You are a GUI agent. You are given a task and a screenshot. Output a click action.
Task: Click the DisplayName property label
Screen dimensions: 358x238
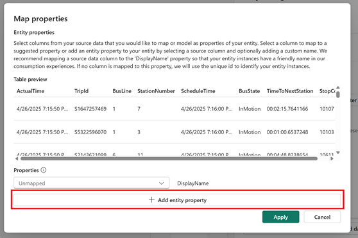point(193,183)
